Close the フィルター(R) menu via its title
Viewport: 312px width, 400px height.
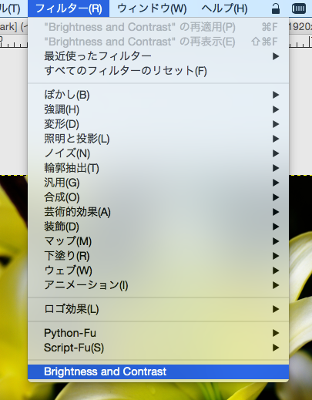click(69, 8)
